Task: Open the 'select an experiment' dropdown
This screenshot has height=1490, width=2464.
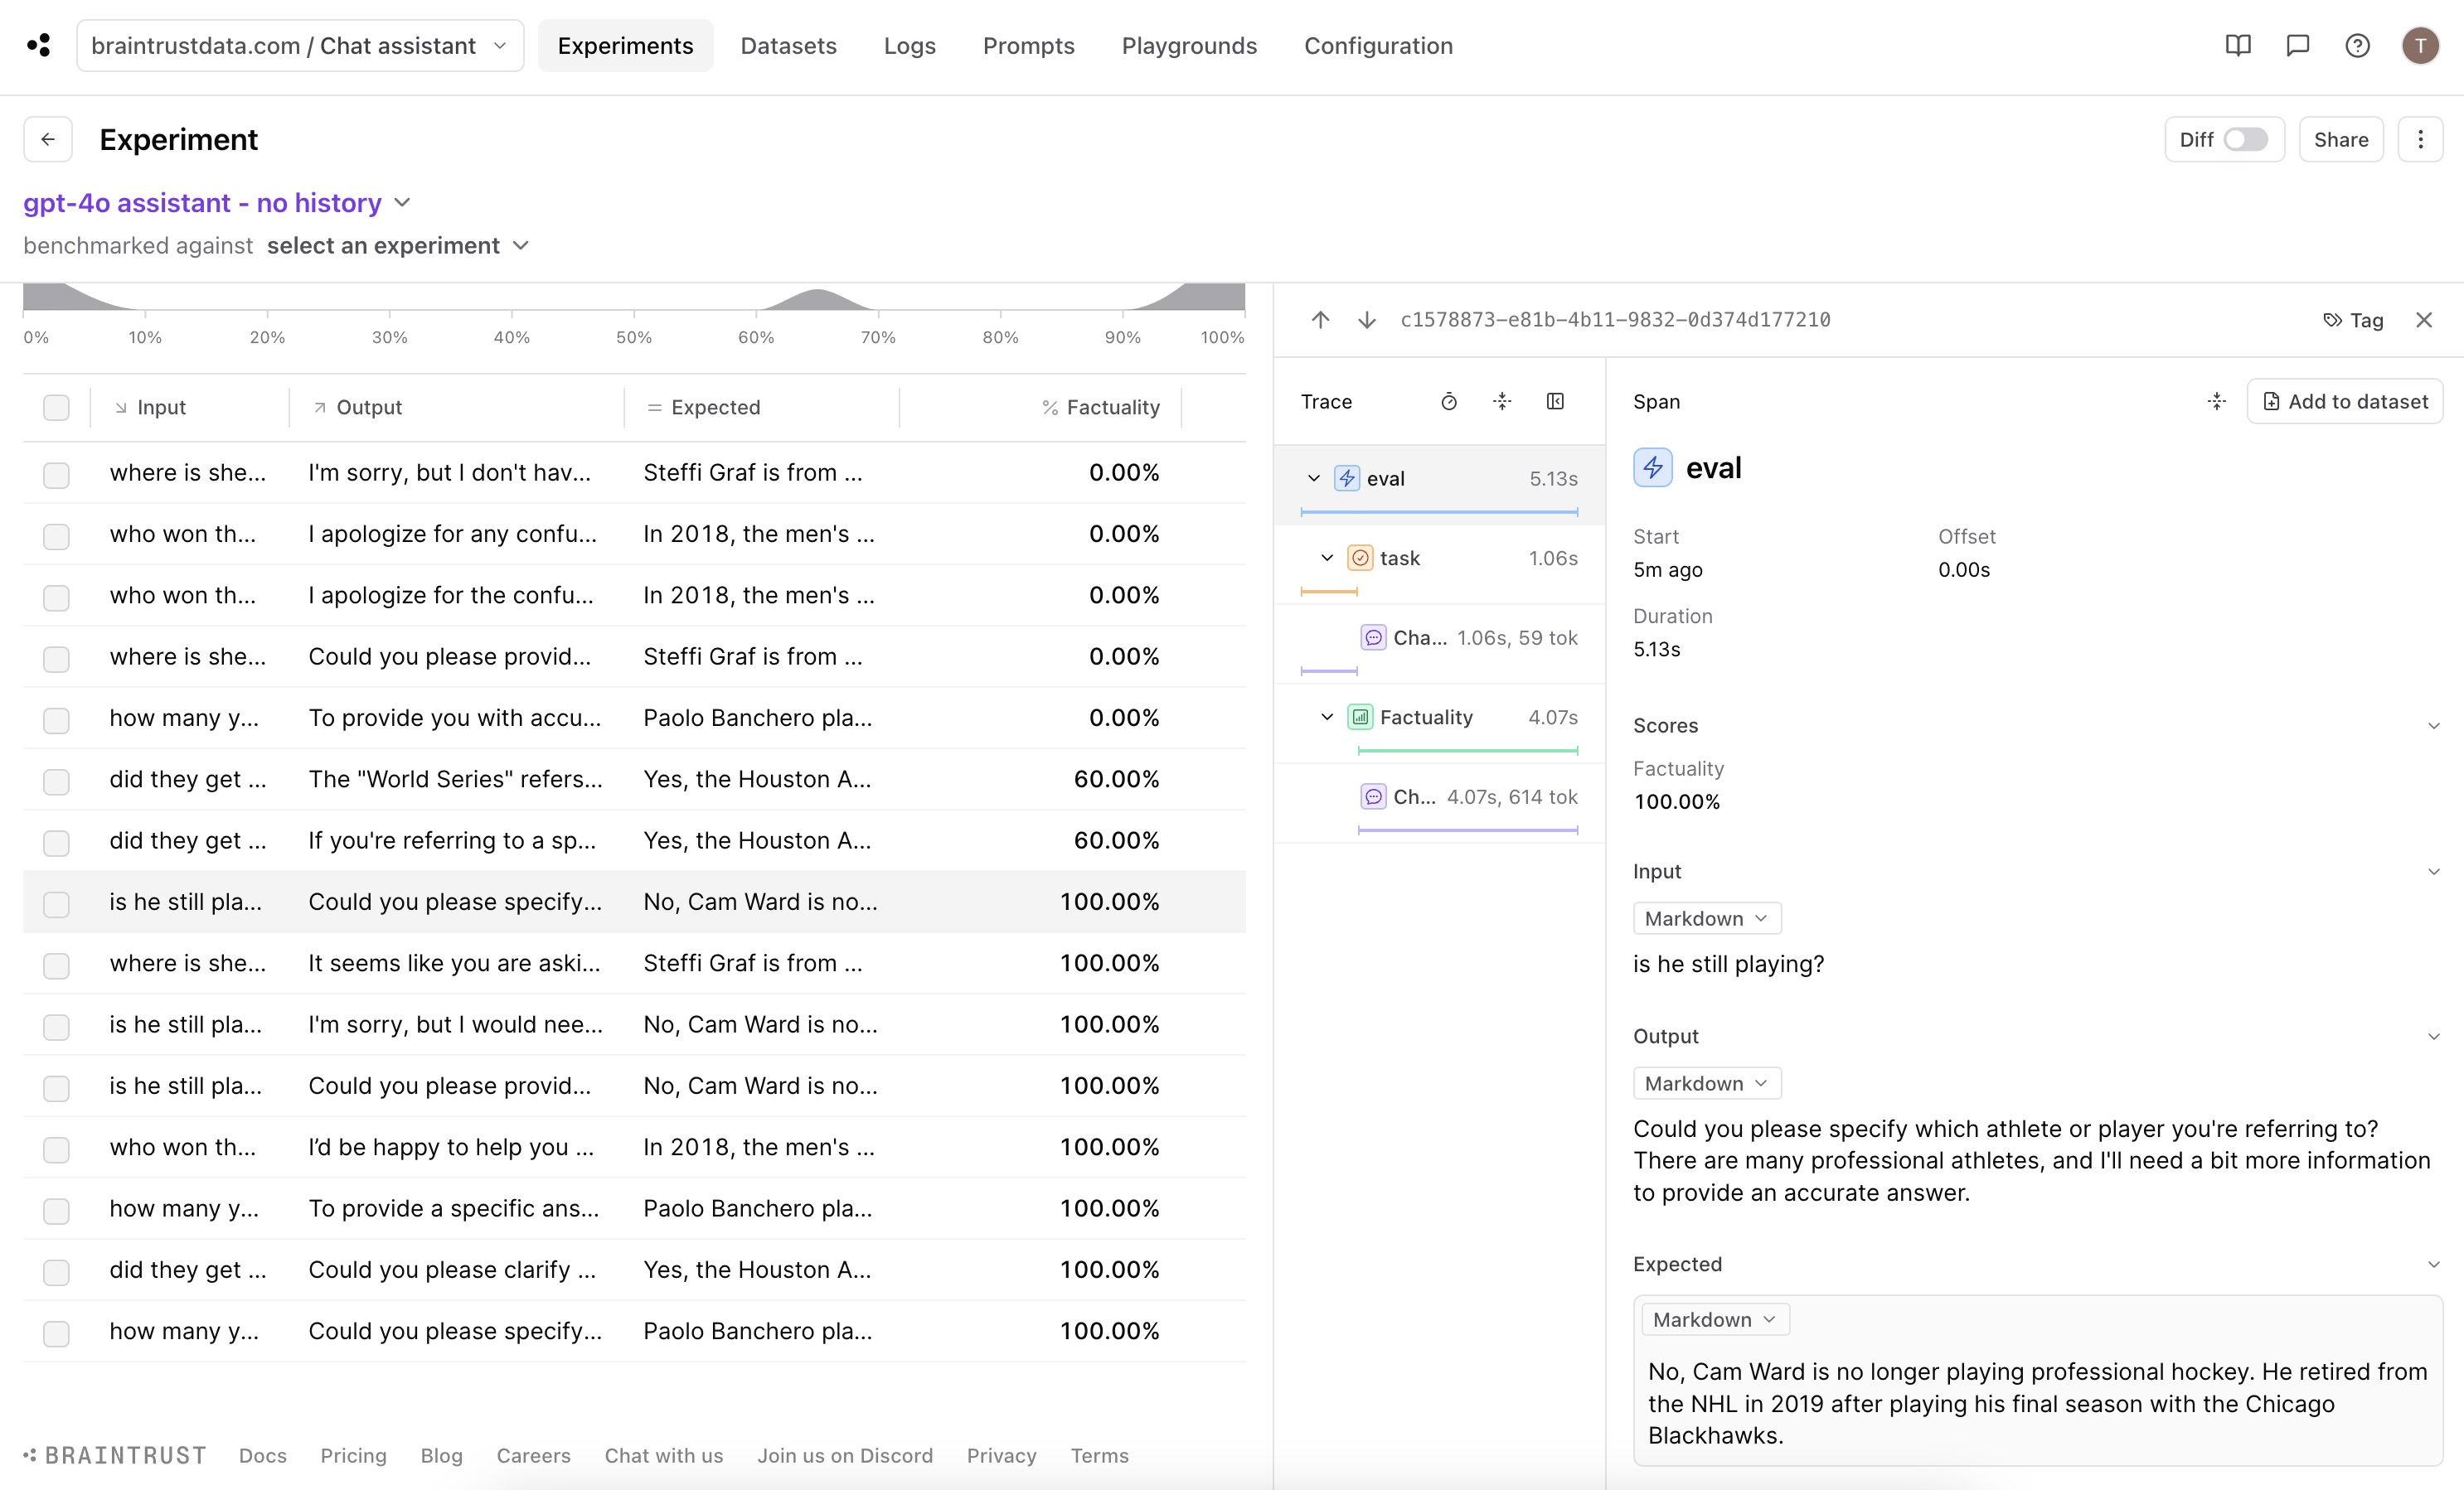Action: coord(397,246)
